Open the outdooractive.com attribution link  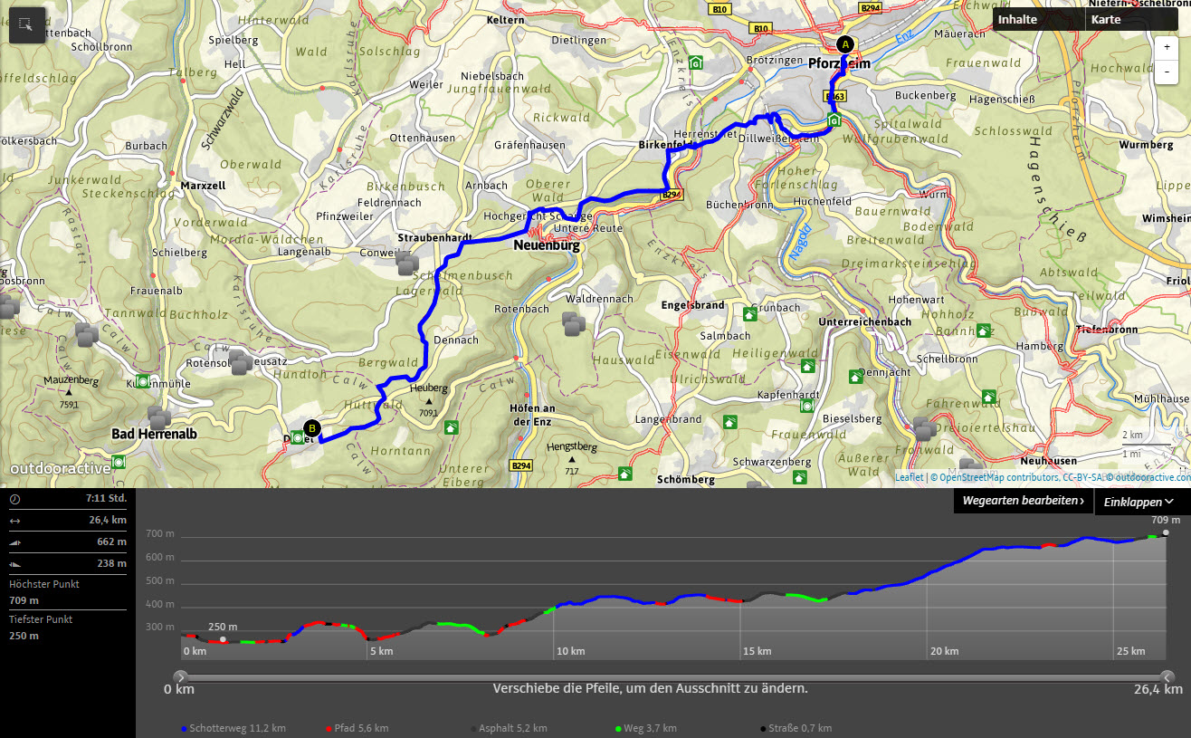pyautogui.click(x=1152, y=477)
